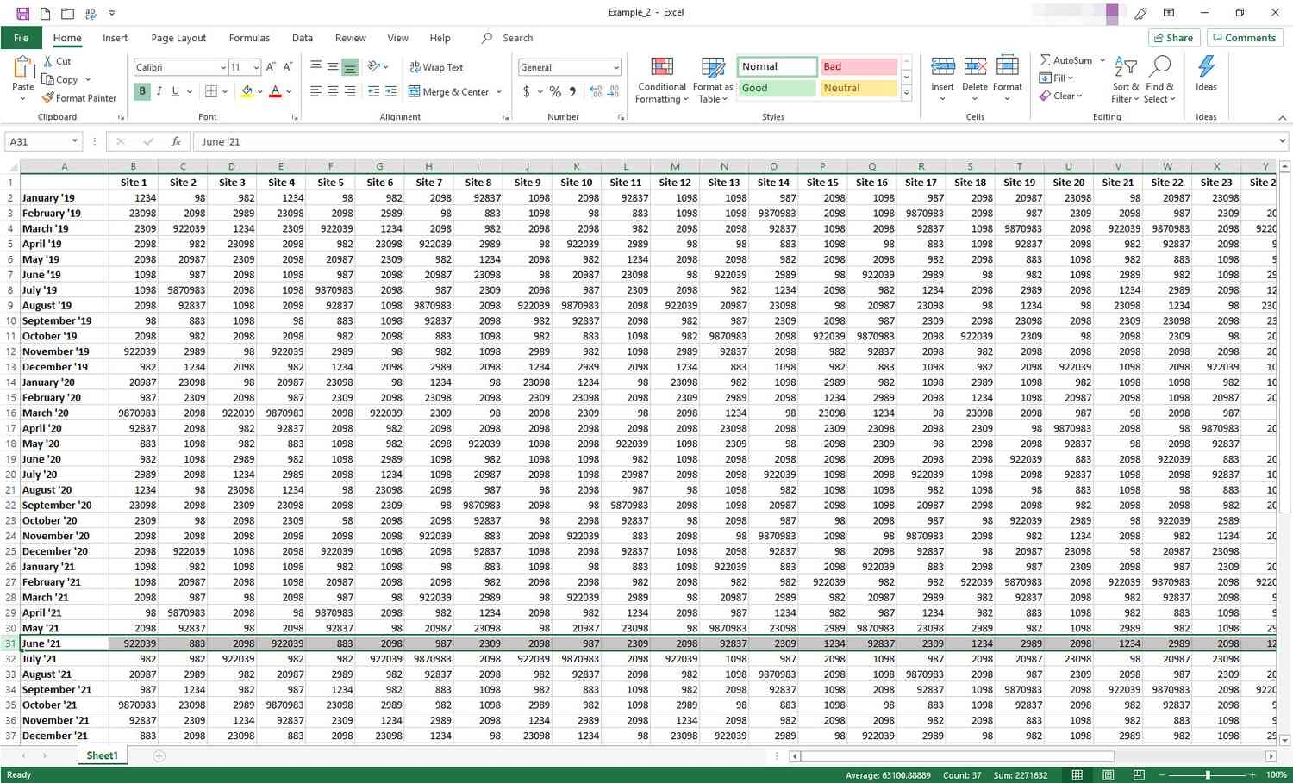This screenshot has width=1293, height=783.
Task: Open the Formulas ribbon tab
Action: 249,38
